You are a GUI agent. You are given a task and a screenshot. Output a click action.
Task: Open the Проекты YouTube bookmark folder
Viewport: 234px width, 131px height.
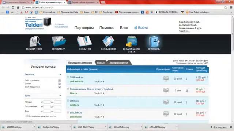tap(68, 12)
